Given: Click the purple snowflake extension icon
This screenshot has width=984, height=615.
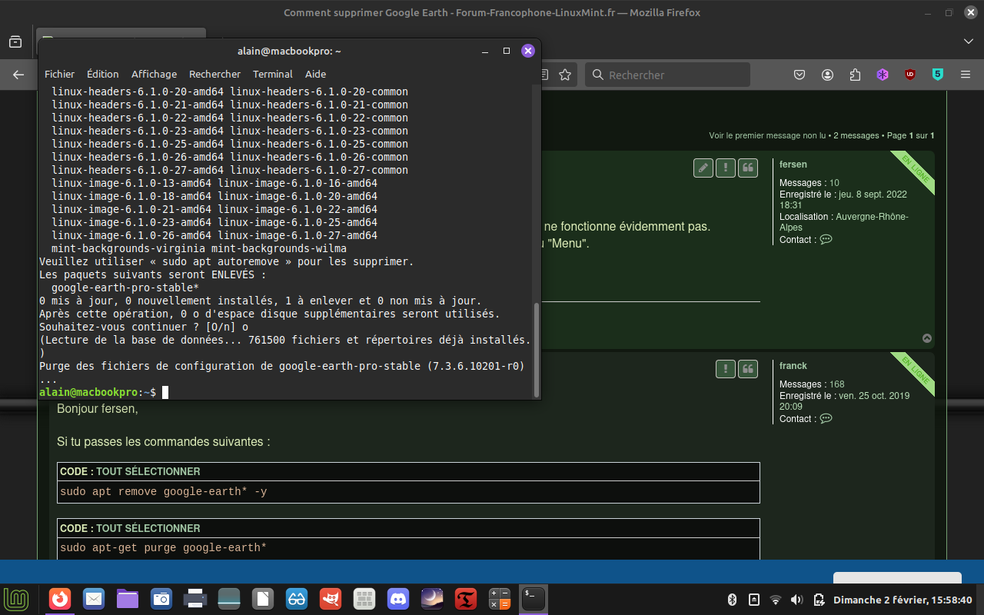Looking at the screenshot, I should tap(883, 75).
